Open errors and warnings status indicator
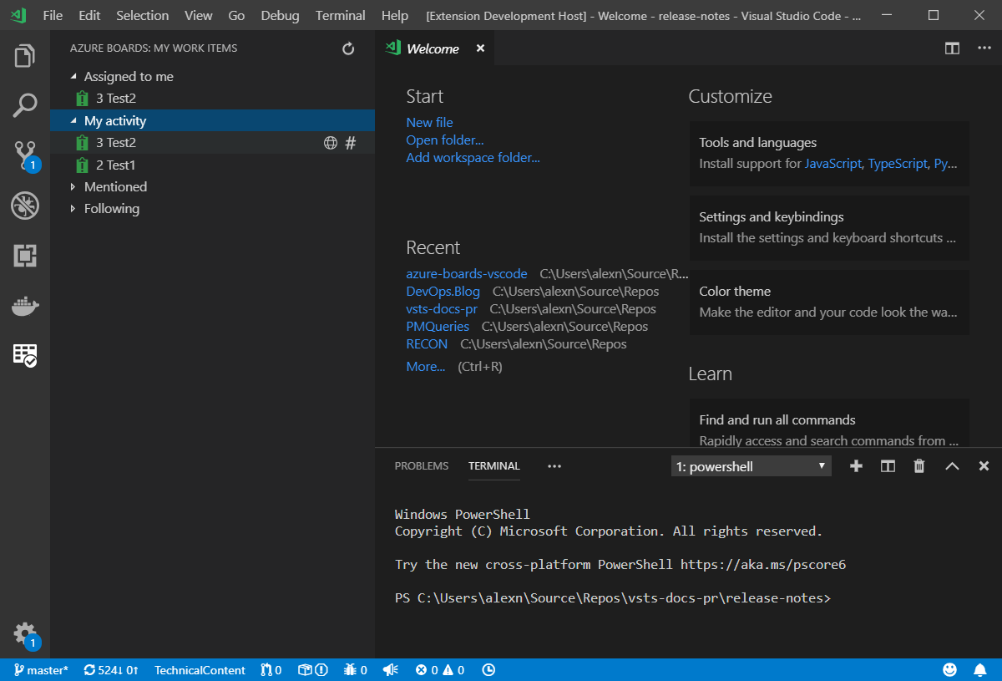This screenshot has height=681, width=1002. 440,670
